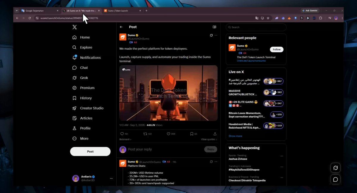Click the repost icon showing 133
The width and height of the screenshot is (357, 193).
pos(148,134)
